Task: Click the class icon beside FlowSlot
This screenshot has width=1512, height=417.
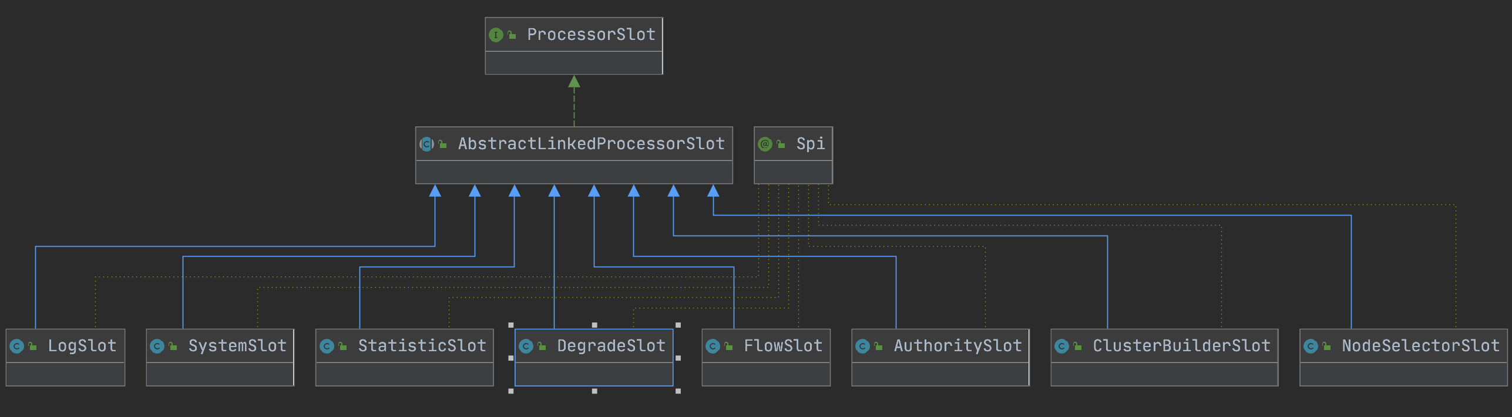Action: 713,347
